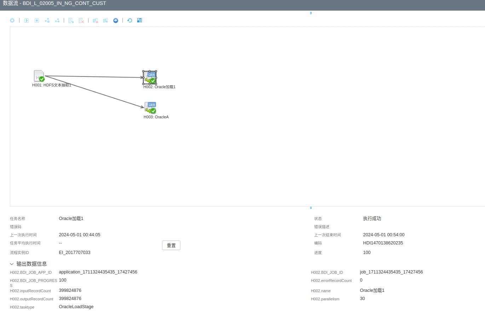Click last end time 2024-05-01 00:54:00
This screenshot has width=485, height=311.
[384, 235]
